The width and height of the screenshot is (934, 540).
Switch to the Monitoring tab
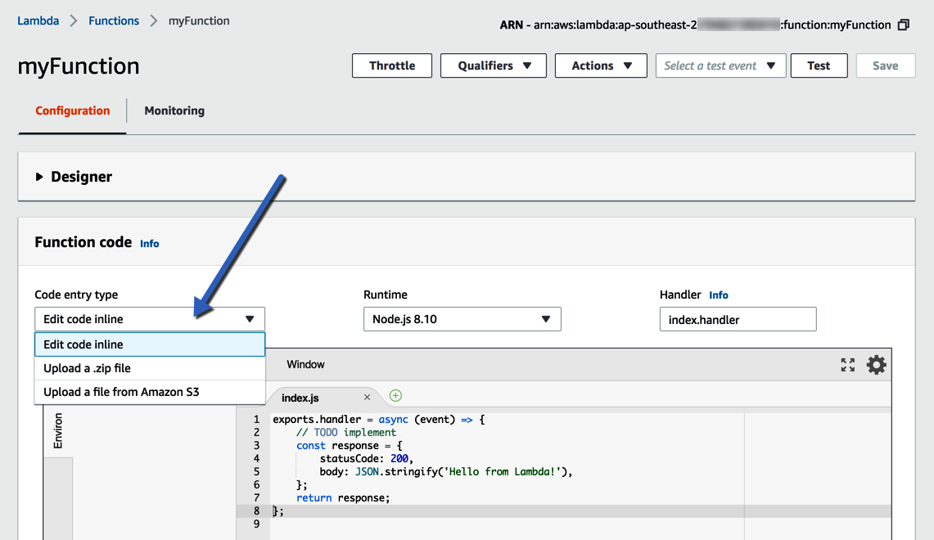(x=174, y=110)
